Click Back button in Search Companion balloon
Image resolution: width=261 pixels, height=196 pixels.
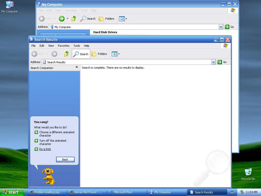(65, 160)
